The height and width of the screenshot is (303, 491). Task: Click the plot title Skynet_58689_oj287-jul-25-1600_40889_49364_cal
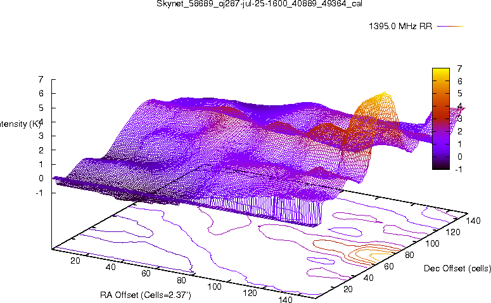[259, 4]
